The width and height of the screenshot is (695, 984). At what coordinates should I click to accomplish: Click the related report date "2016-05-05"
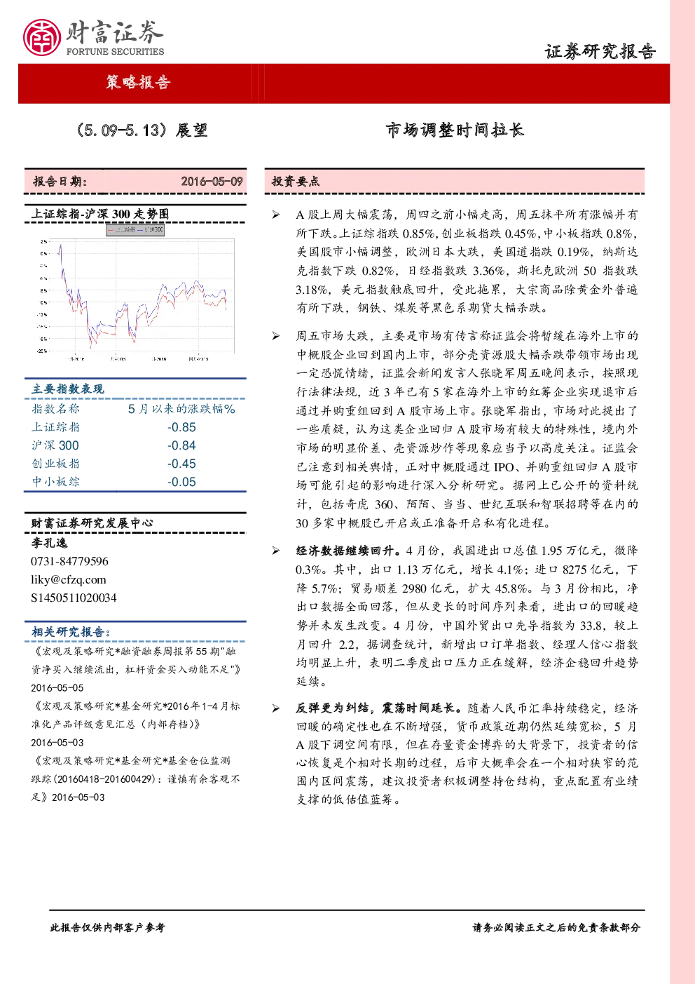pos(57,688)
